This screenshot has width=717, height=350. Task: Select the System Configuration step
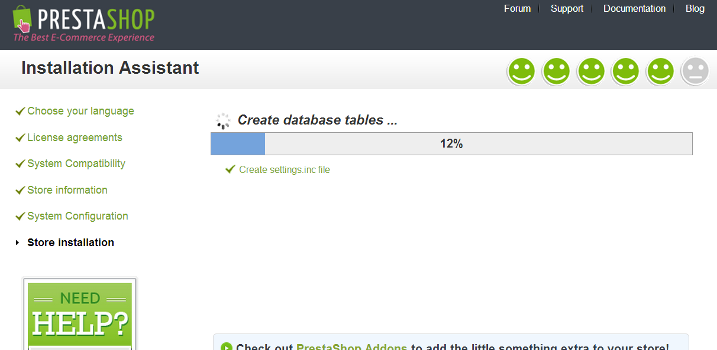pos(77,216)
